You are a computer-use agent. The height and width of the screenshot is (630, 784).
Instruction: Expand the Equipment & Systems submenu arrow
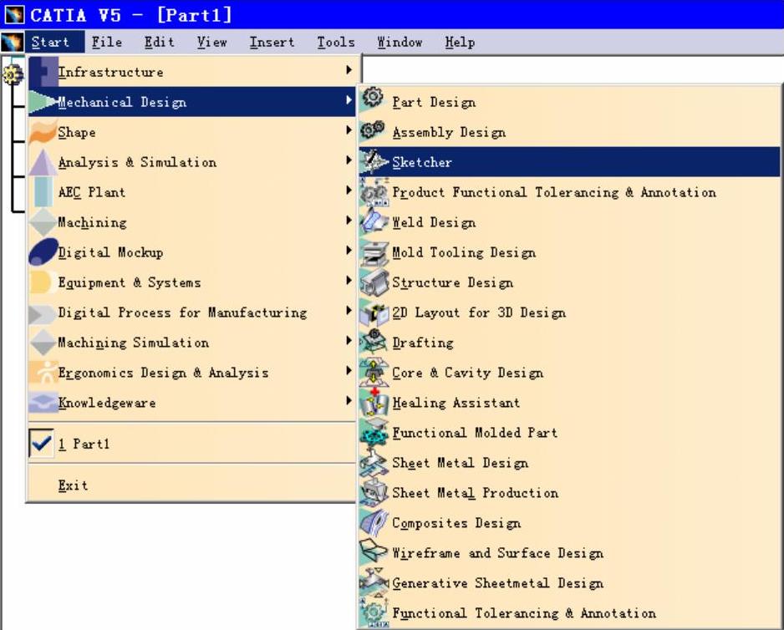tap(349, 281)
